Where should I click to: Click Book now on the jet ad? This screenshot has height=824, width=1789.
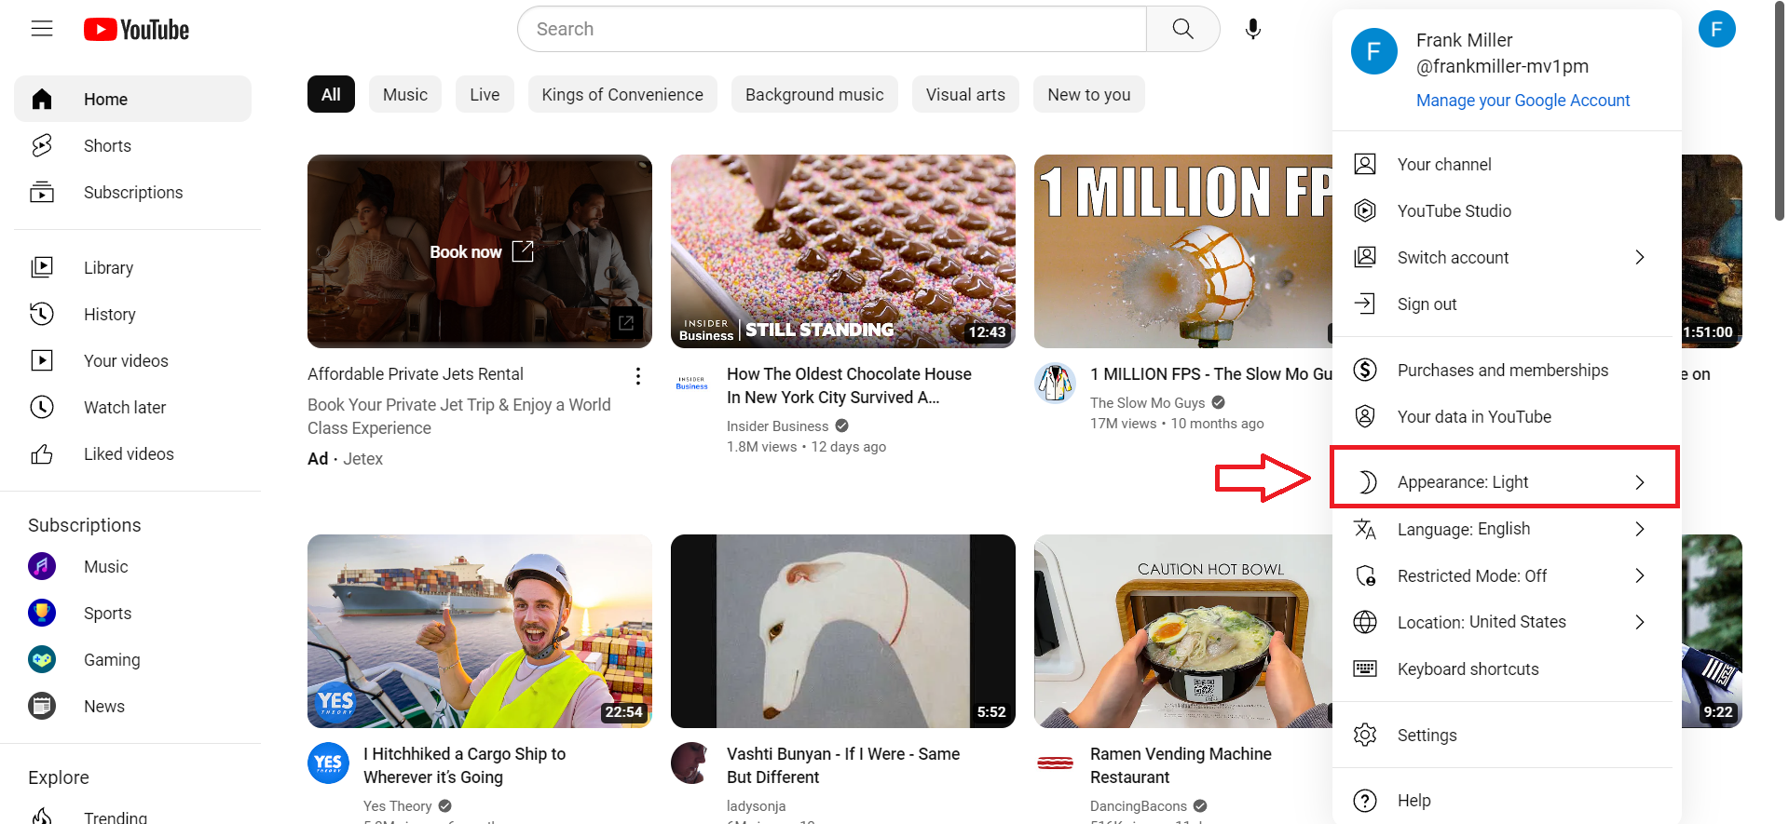[481, 251]
